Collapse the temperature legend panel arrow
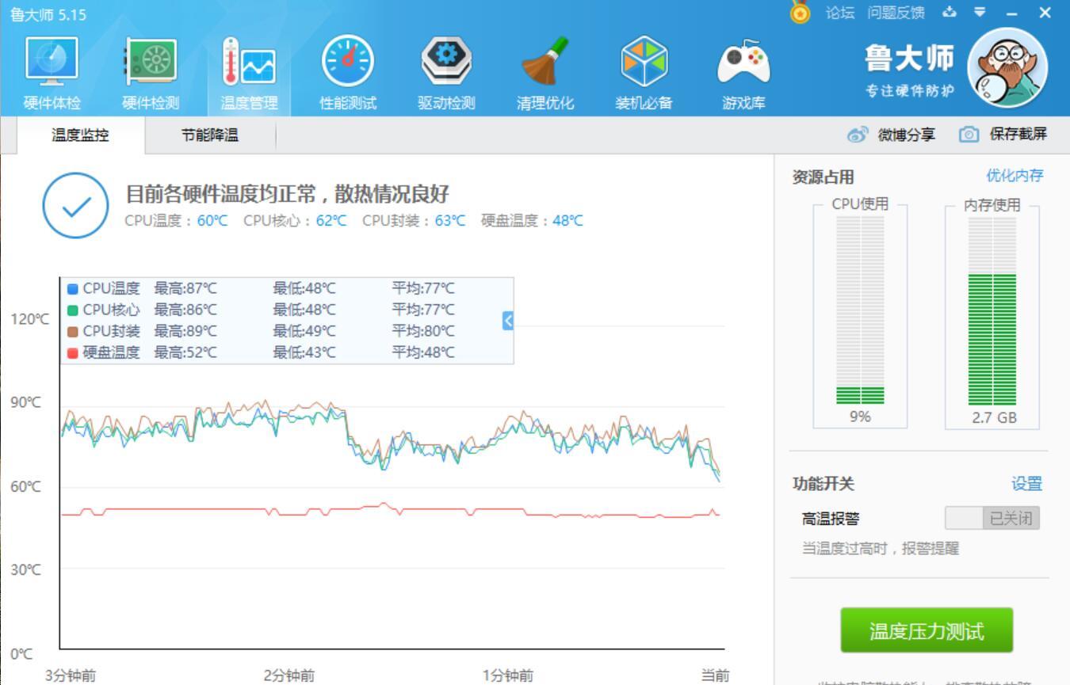Image resolution: width=1070 pixels, height=685 pixels. tap(508, 320)
